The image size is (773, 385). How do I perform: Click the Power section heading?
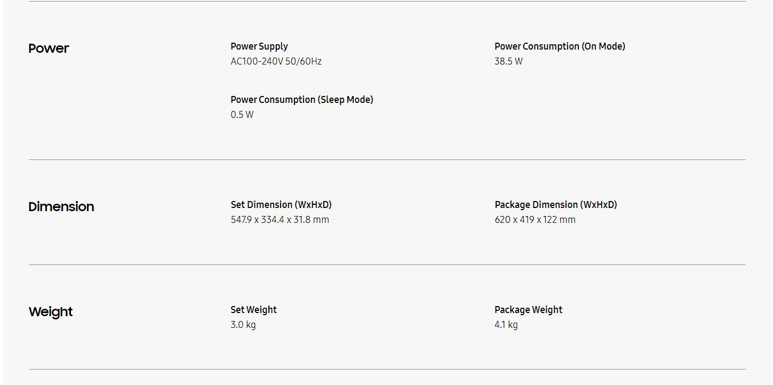click(x=49, y=49)
